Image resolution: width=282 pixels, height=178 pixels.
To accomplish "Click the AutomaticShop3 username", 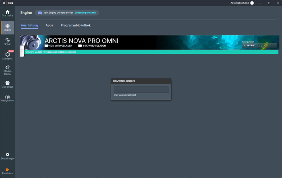I will 240,3.
